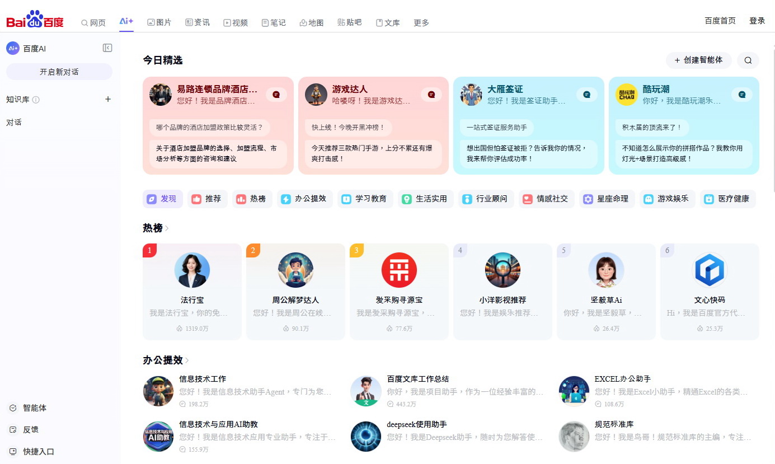The image size is (775, 464).
Task: Go to 百度首页 link
Action: [720, 21]
